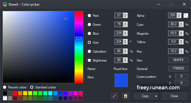Click the Red value field showing 27
191x103 pixels.
(x=119, y=15)
